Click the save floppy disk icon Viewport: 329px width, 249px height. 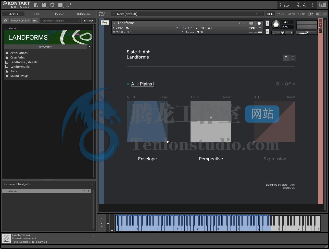44,5
